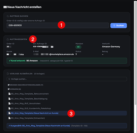Viewport: 137px width, 133px height.
Task: Click the document icon beside Antworten template
Action: click(x=9, y=118)
